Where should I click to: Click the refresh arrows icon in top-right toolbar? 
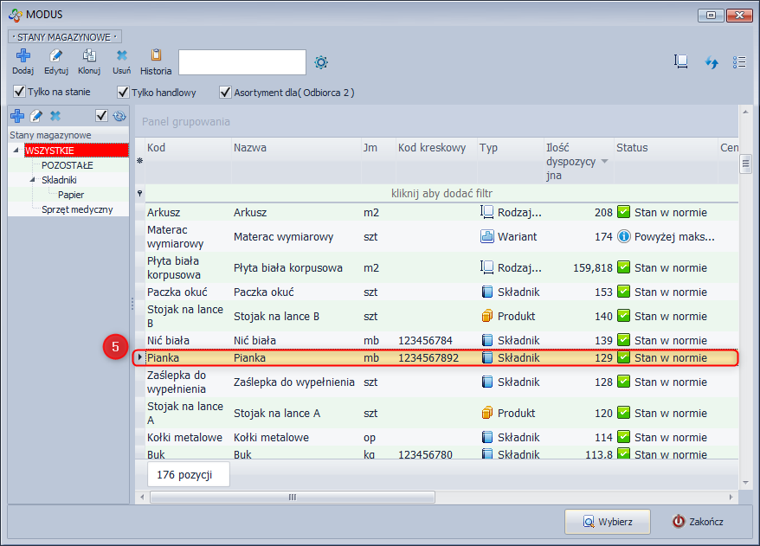[712, 62]
